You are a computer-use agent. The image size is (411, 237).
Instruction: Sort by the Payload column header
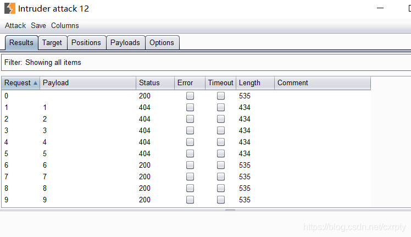pos(88,83)
